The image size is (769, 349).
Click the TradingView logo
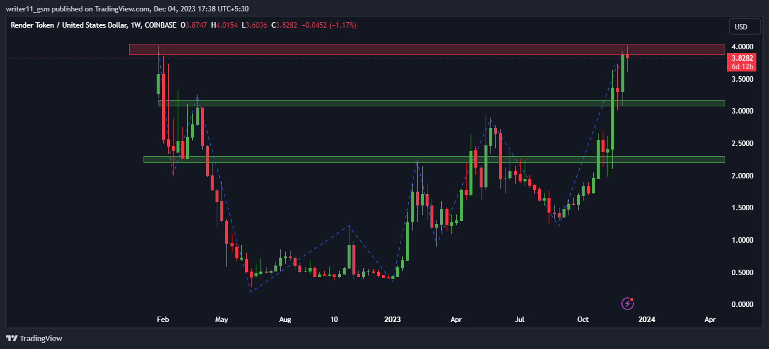pos(34,339)
